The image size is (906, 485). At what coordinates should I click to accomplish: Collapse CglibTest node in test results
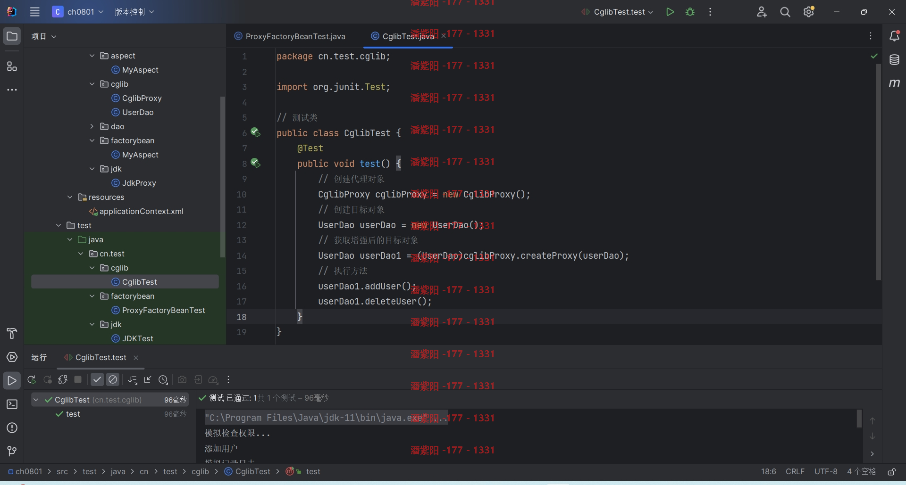coord(36,400)
